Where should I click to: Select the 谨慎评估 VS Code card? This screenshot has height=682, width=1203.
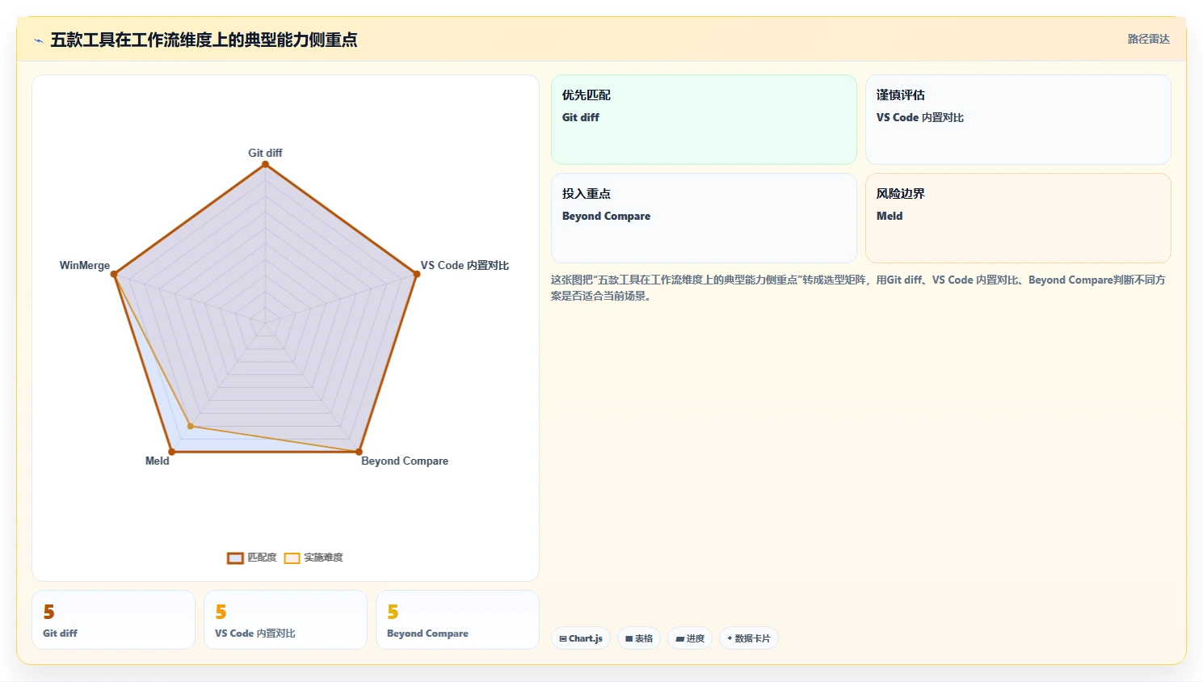[1018, 120]
